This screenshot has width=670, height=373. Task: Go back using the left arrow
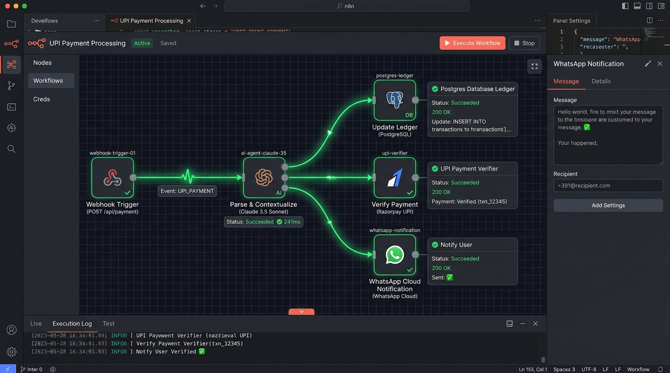pos(203,6)
